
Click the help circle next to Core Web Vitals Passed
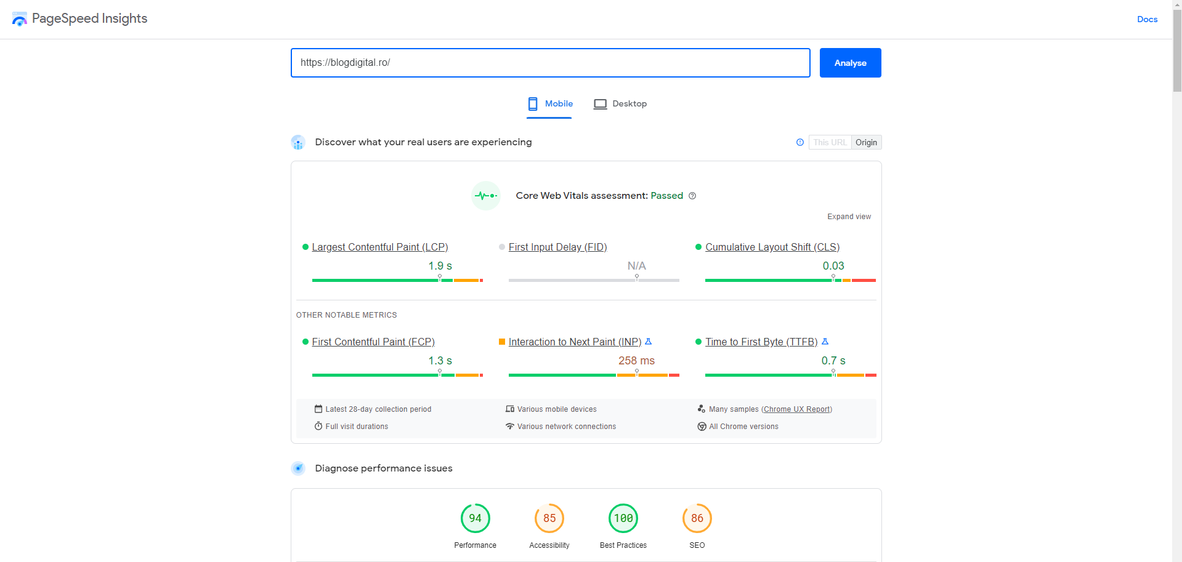pyautogui.click(x=692, y=196)
